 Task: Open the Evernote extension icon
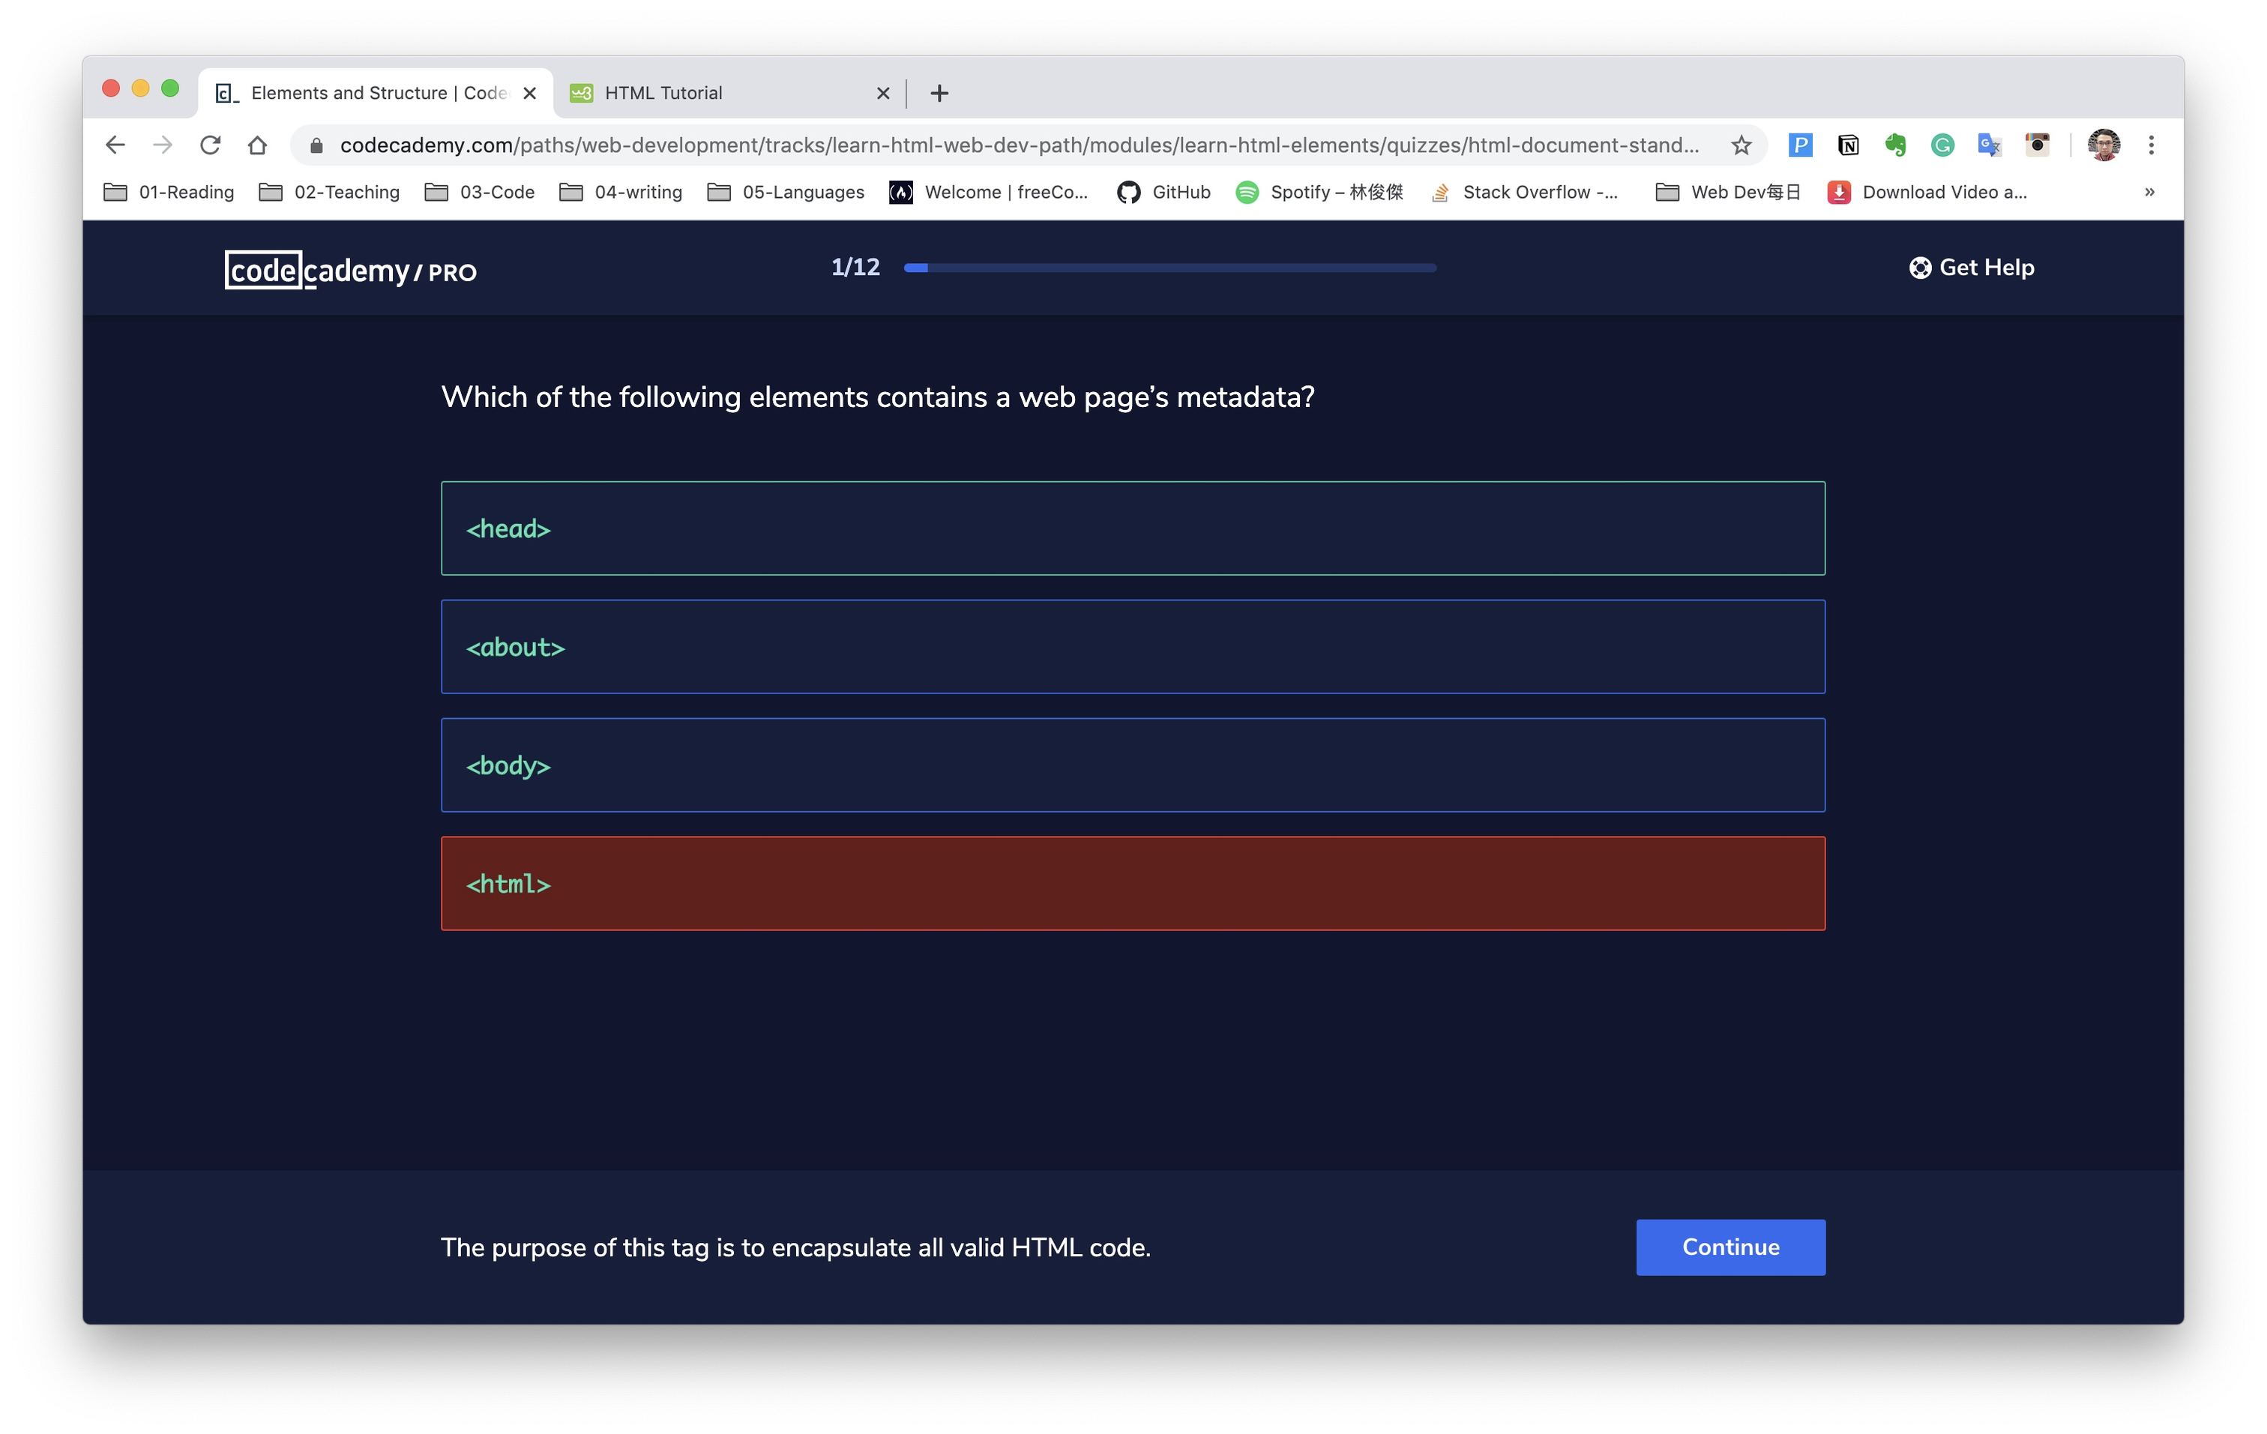(1894, 145)
